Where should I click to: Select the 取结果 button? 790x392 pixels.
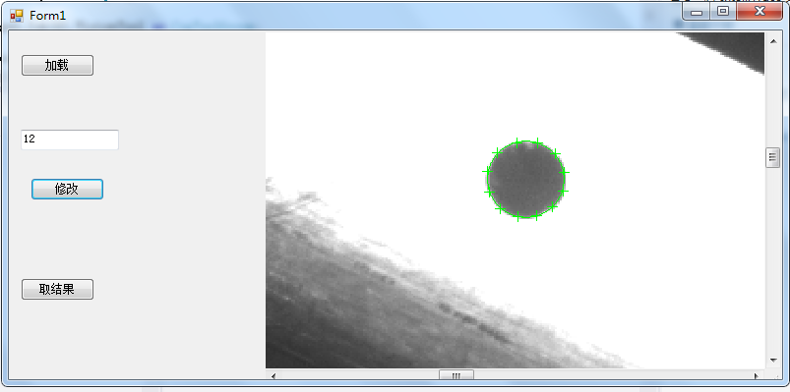(57, 290)
